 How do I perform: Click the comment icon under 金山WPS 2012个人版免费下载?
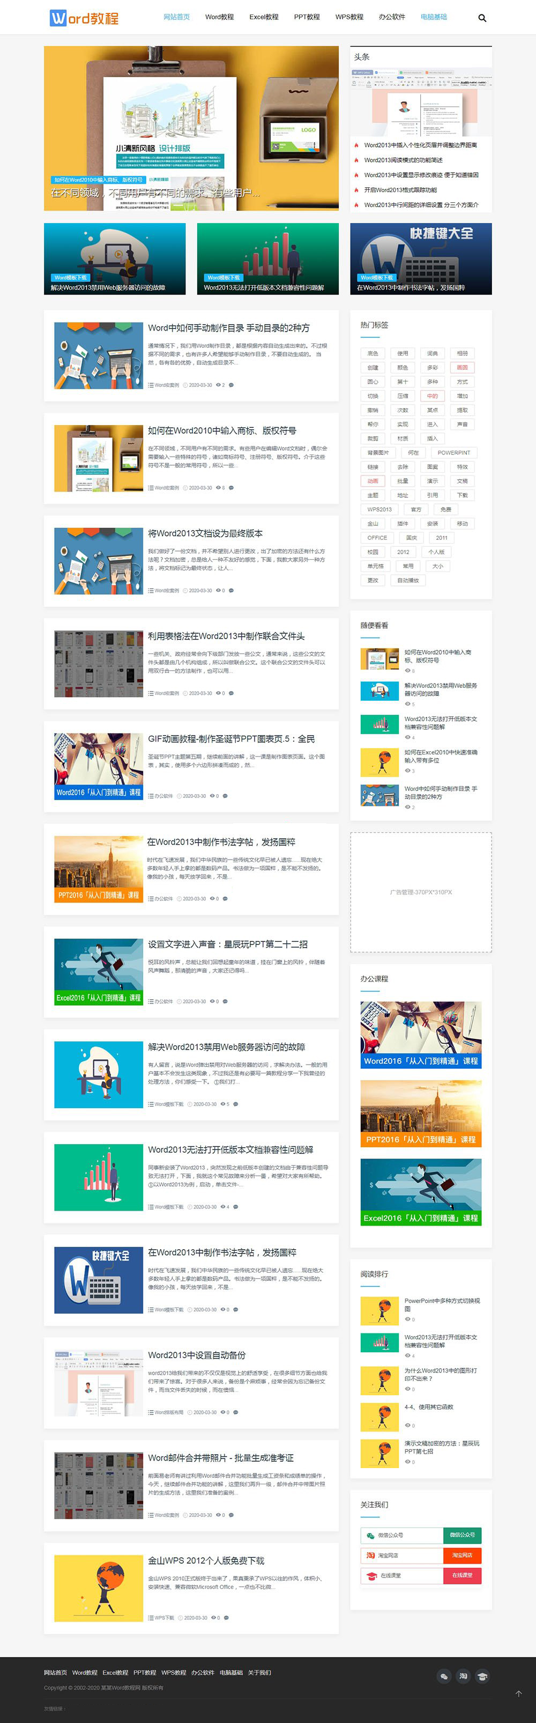click(x=226, y=1617)
